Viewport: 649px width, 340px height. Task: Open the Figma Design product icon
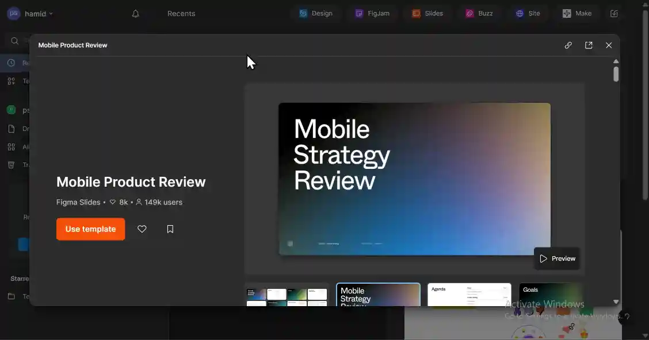[316, 13]
